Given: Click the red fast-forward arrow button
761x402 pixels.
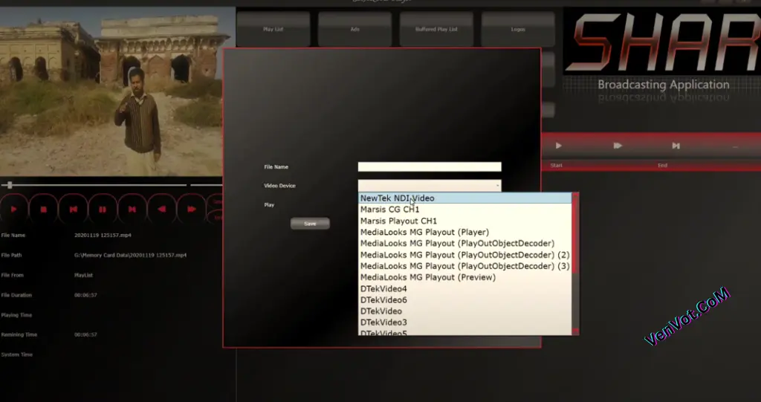Looking at the screenshot, I should point(192,210).
